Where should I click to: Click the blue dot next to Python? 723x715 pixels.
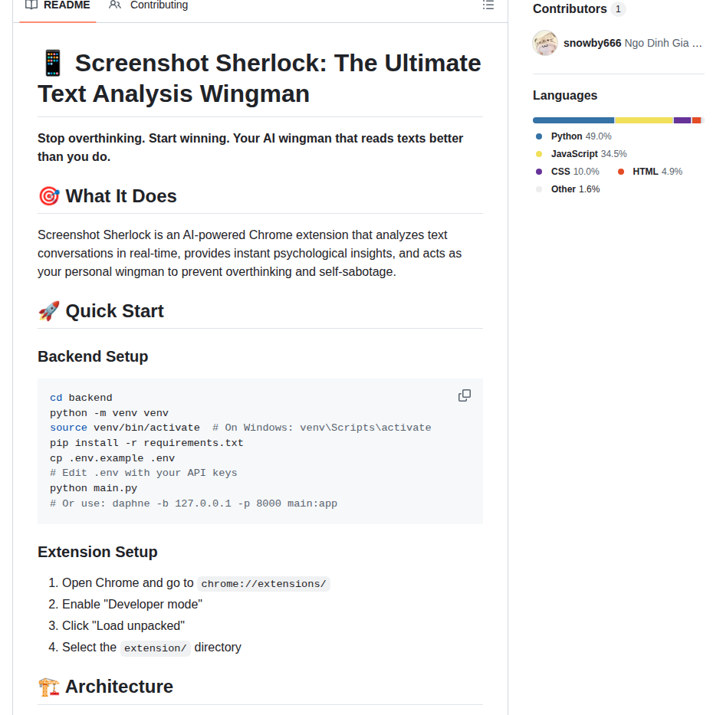[539, 136]
